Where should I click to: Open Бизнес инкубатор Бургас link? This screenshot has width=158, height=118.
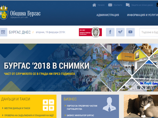80,115
